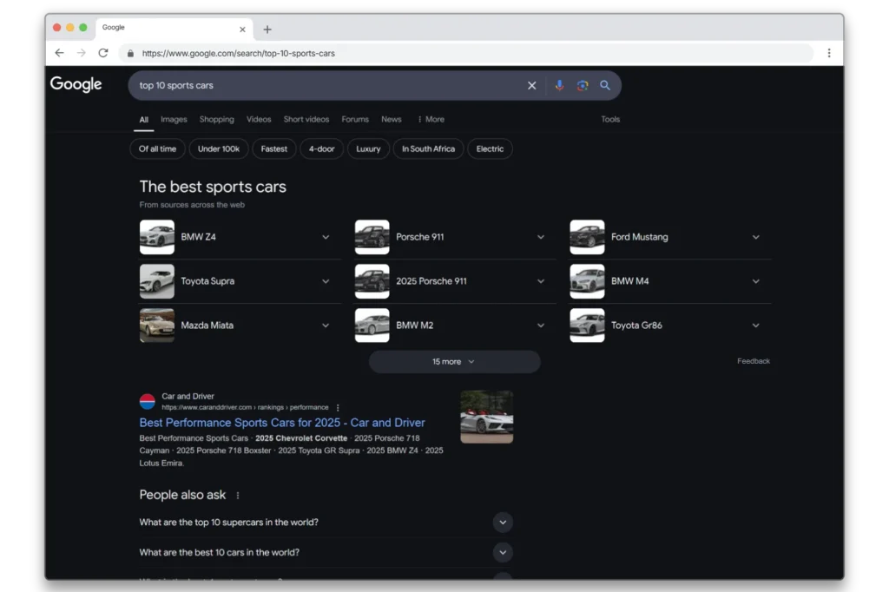Image resolution: width=889 pixels, height=592 pixels.
Task: Show 15 more sports cars
Action: 454,361
